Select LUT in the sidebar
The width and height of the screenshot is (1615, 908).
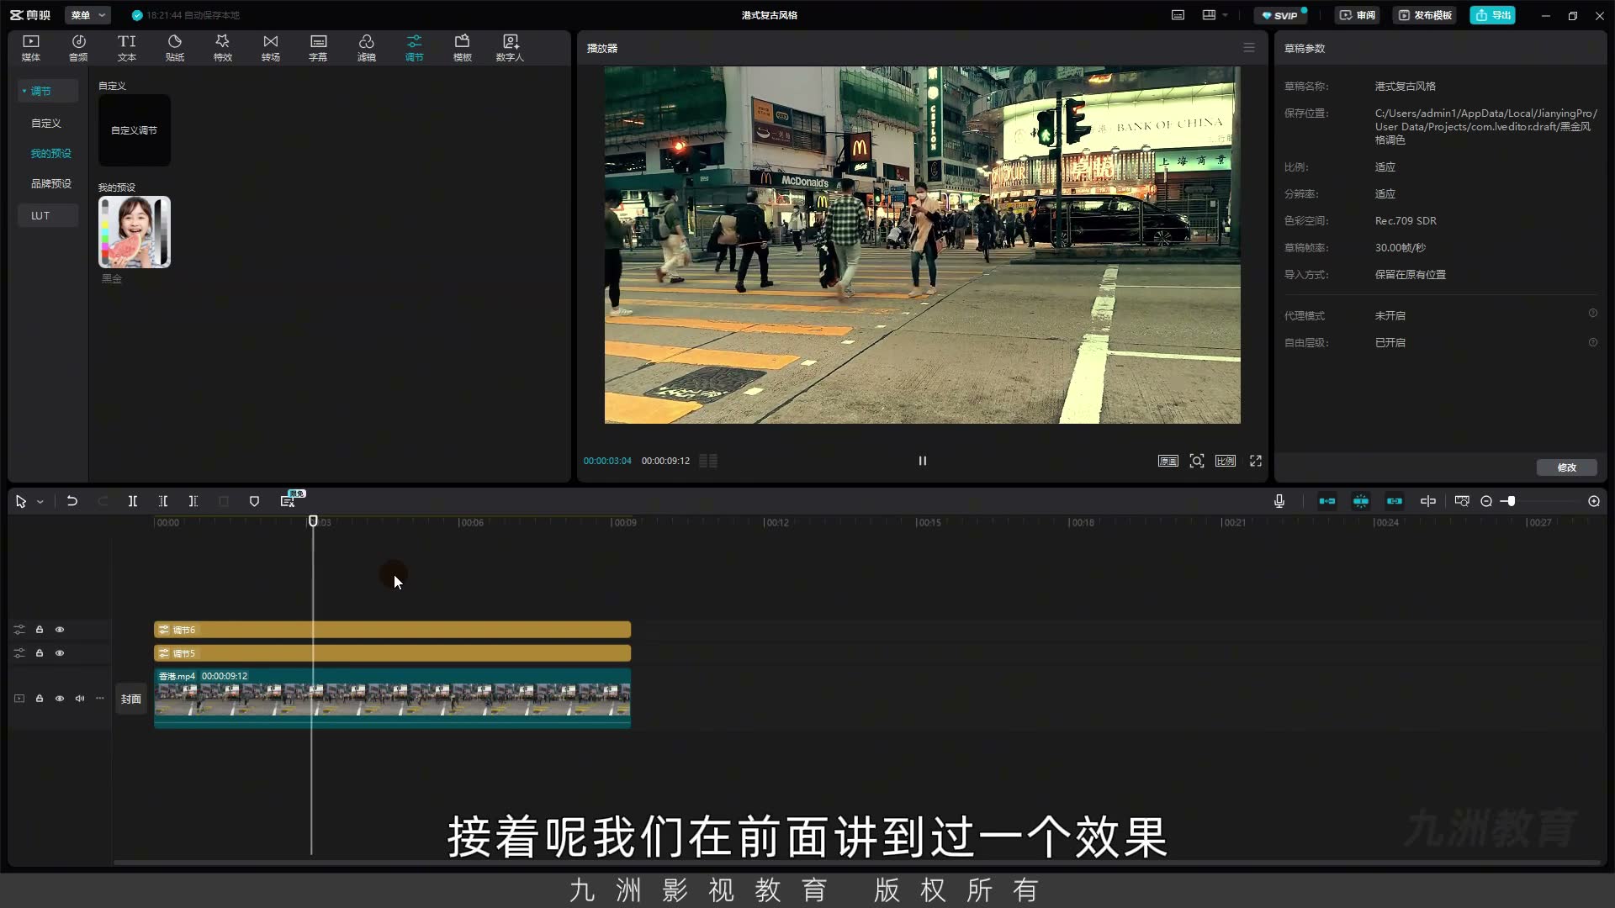[48, 215]
